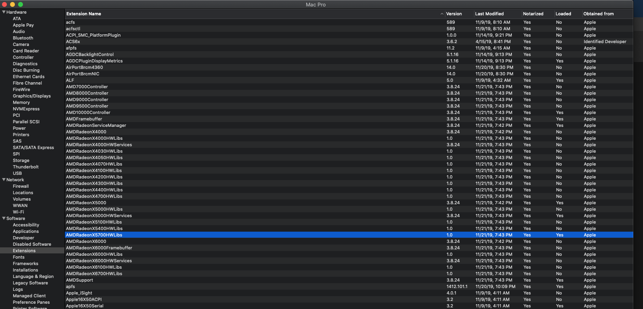Open Locations under Network
The image size is (643, 309).
tap(23, 193)
